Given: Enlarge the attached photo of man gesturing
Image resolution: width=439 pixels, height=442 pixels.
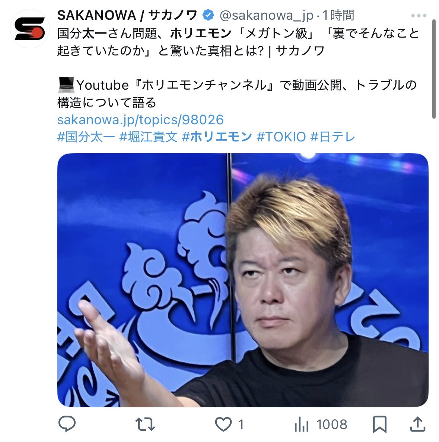Looking at the screenshot, I should pyautogui.click(x=243, y=280).
